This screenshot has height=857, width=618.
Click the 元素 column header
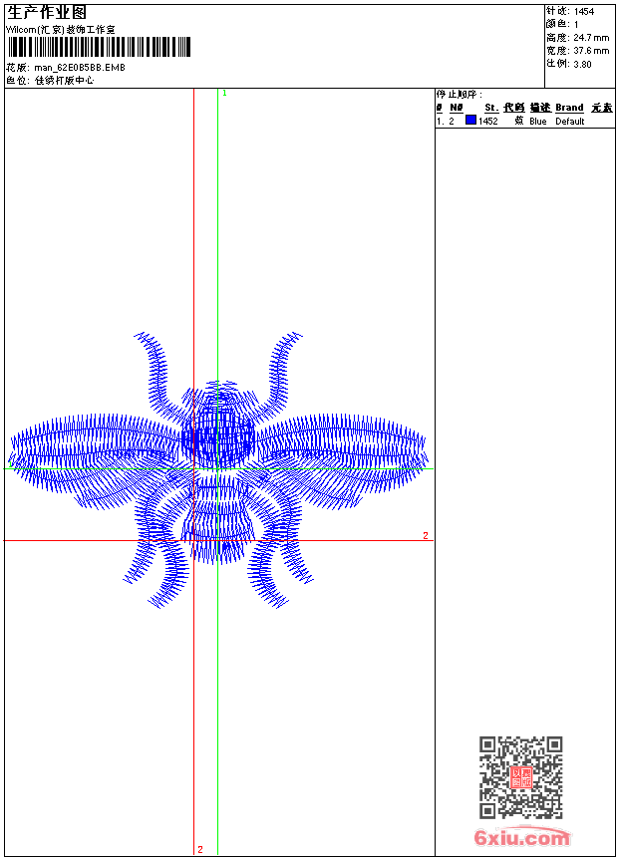pyautogui.click(x=601, y=108)
